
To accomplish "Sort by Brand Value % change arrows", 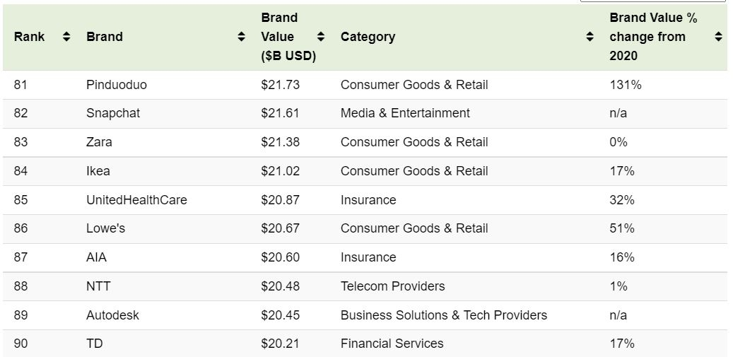I will 718,37.
